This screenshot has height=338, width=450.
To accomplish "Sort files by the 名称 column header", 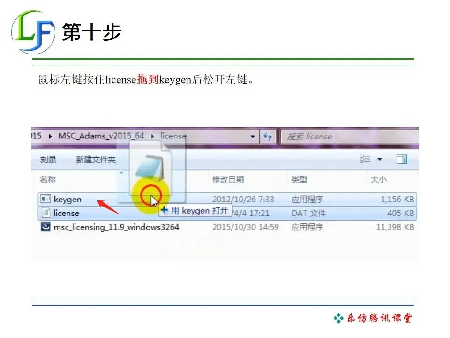I will (x=48, y=179).
